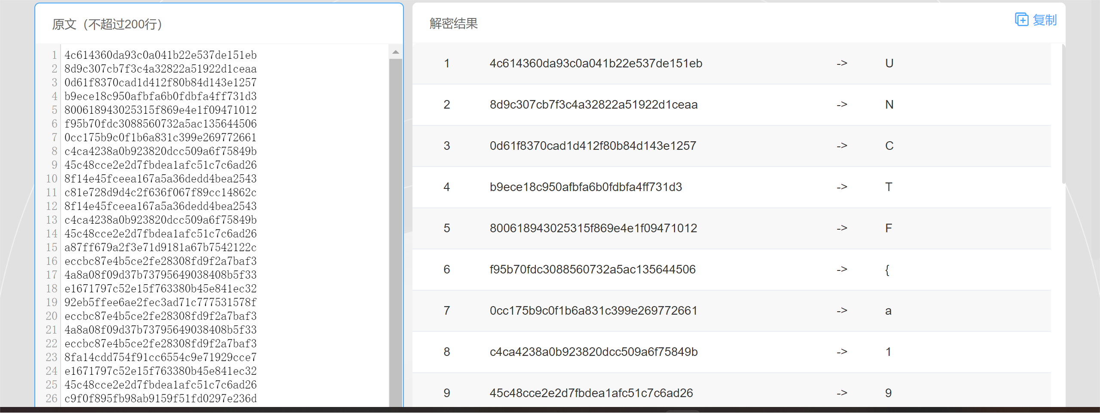Screen dimensions: 1100x413
Task: Click line number 13 in the gutter
Action: point(52,220)
